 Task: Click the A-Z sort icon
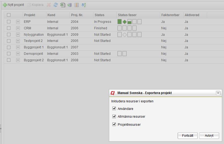[84, 5]
